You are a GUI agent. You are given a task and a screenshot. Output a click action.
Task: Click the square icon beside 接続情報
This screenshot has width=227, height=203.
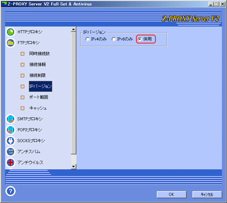(x=22, y=65)
